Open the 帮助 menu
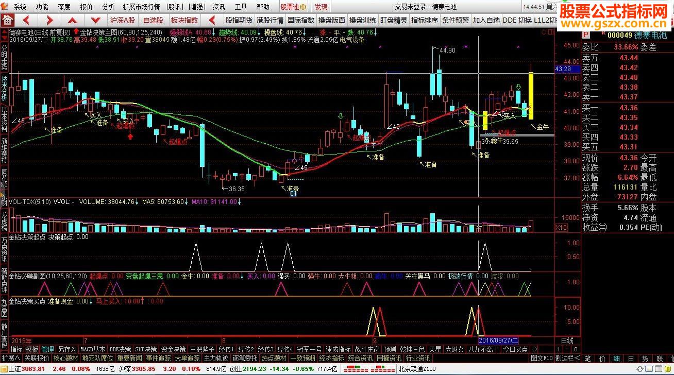Viewport: 674px width, 375px height. 263,7
